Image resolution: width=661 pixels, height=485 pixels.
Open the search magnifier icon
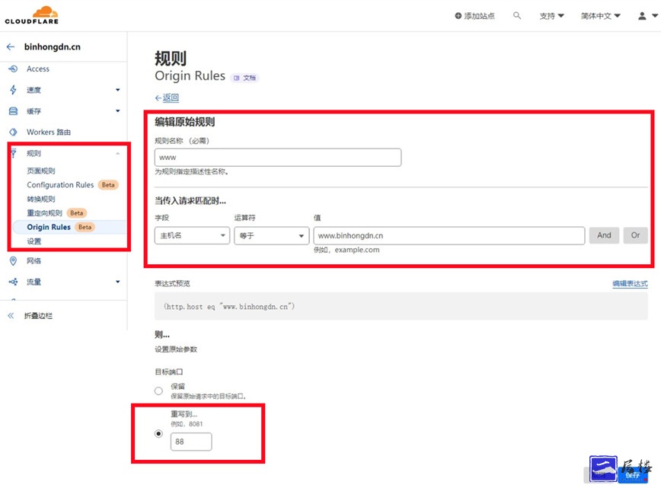click(517, 16)
